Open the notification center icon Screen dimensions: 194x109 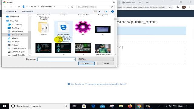188,106
